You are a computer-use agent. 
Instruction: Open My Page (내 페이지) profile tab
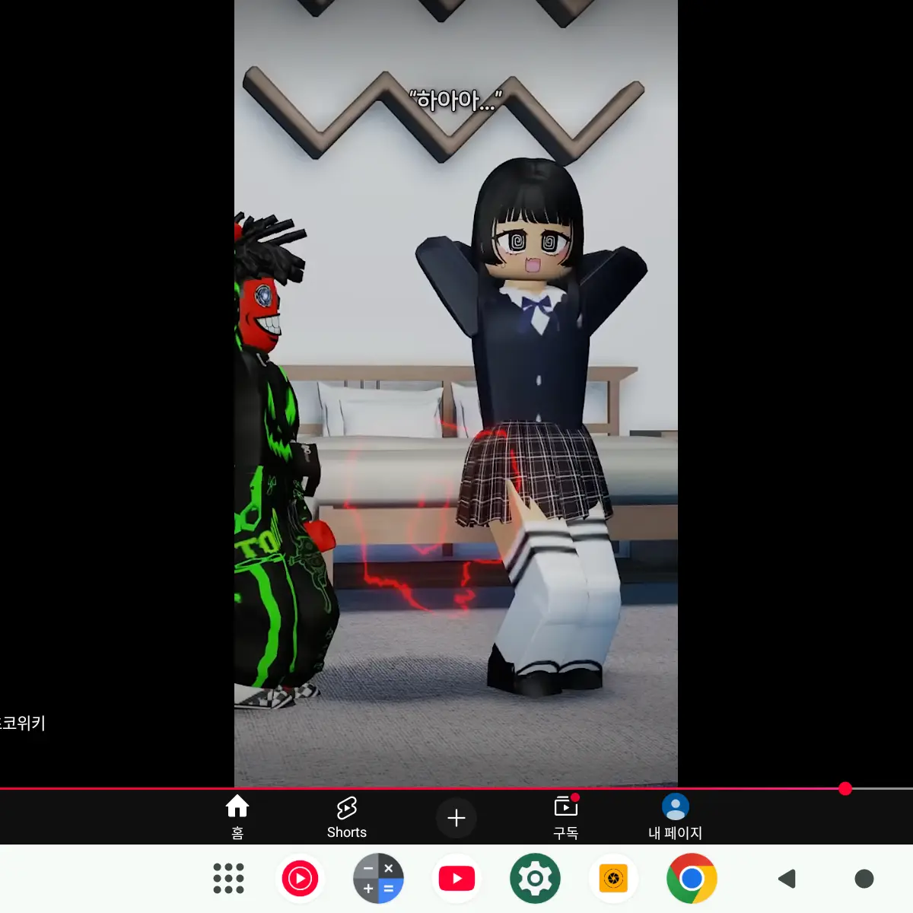point(675,817)
